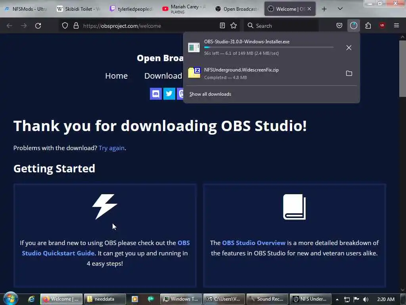
Task: Toggle reader view icon
Action: [x=222, y=26]
